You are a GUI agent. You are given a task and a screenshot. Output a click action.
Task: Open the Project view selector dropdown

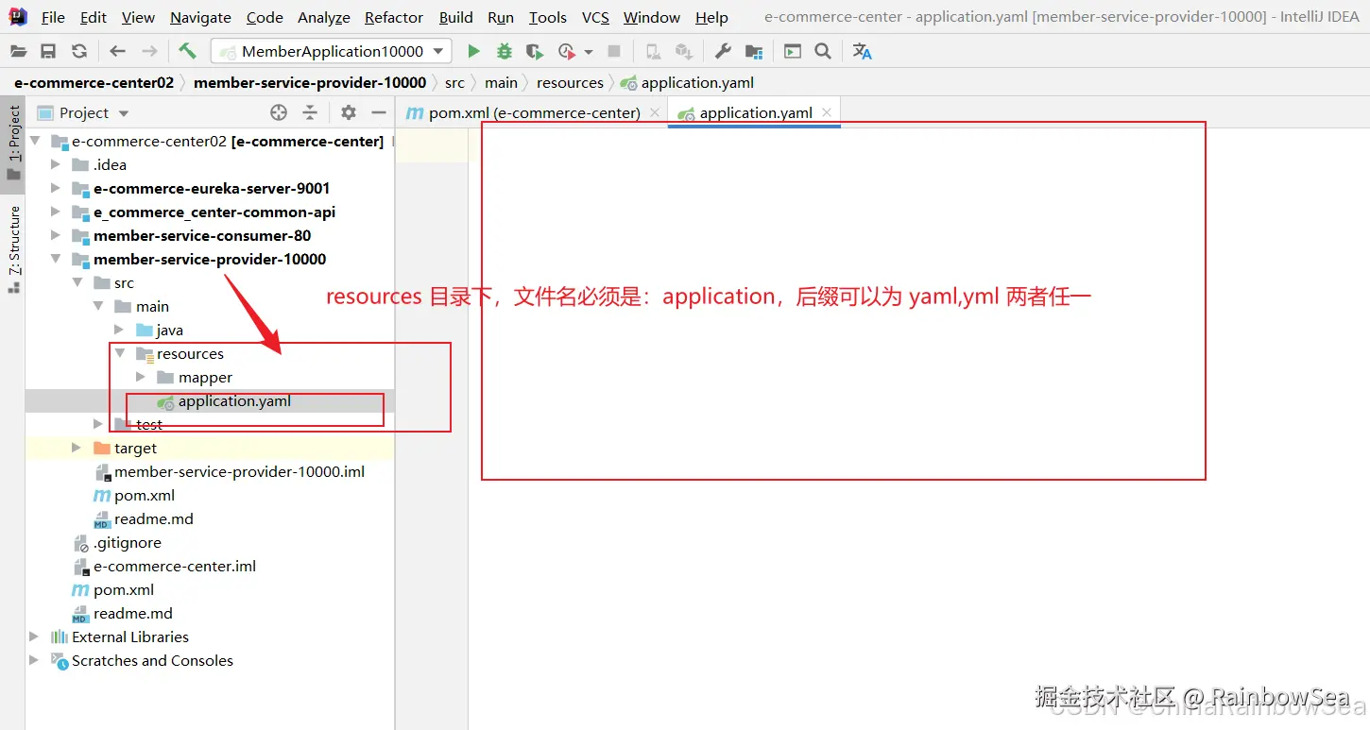coord(83,112)
